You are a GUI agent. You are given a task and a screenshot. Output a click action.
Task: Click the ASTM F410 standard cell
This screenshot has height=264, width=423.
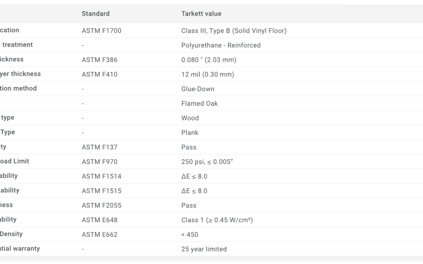pyautogui.click(x=99, y=74)
